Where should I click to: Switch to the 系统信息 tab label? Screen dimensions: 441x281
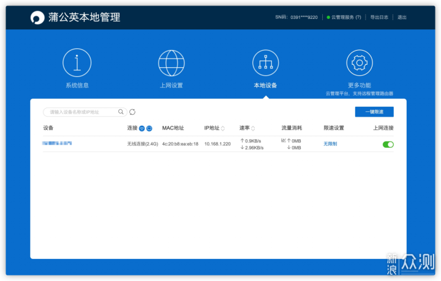click(x=77, y=86)
